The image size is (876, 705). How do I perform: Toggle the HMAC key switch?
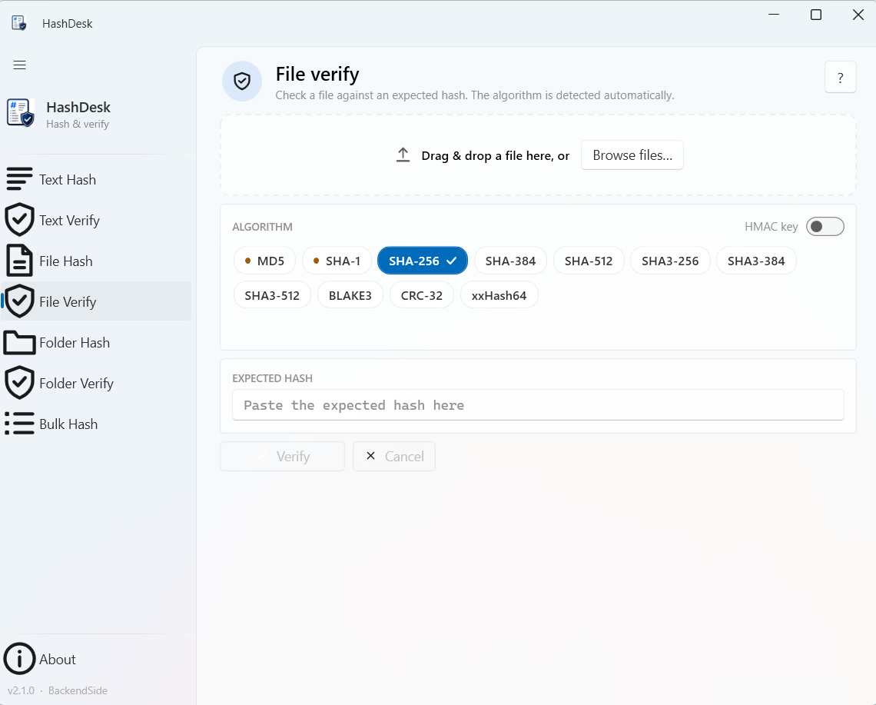pyautogui.click(x=825, y=227)
